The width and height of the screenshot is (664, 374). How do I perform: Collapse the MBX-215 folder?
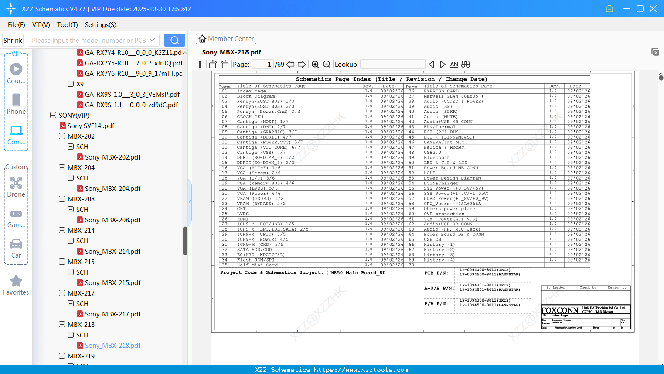click(x=62, y=262)
